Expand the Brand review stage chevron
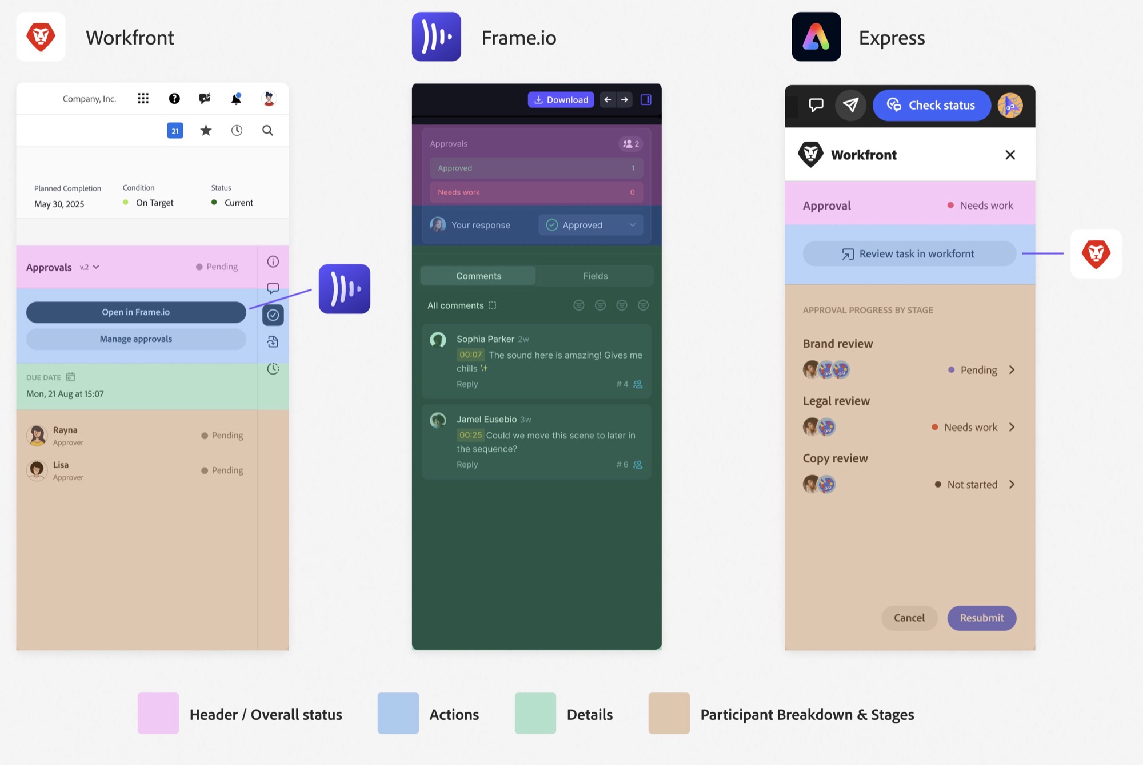 pyautogui.click(x=1012, y=370)
